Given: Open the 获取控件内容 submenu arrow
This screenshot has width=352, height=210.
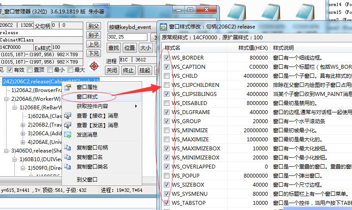Looking at the screenshot, I should (136, 106).
